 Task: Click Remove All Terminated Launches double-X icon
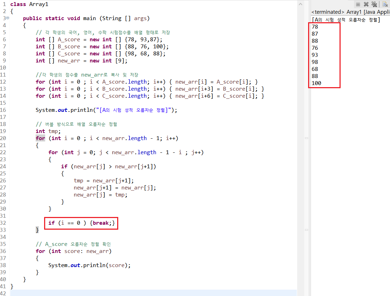pyautogui.click(x=374, y=4)
